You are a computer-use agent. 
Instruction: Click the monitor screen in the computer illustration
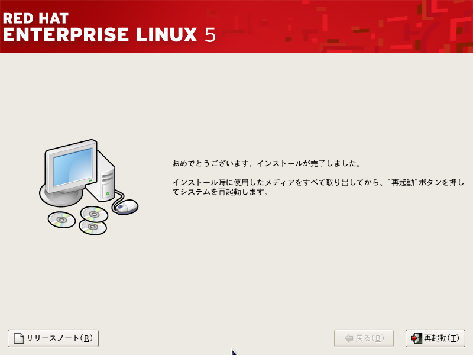73,167
